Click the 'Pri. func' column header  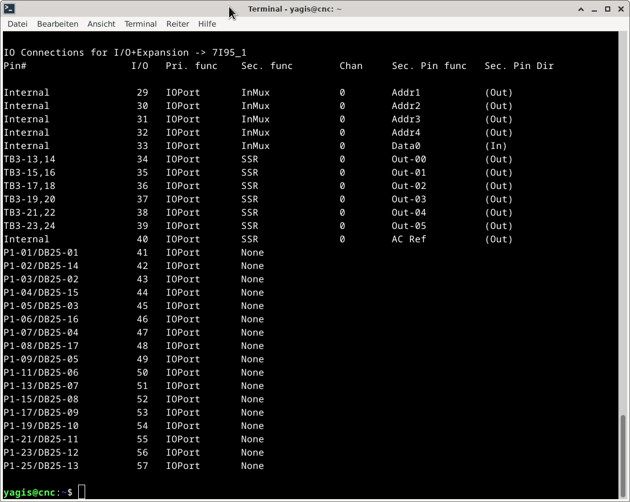click(192, 66)
